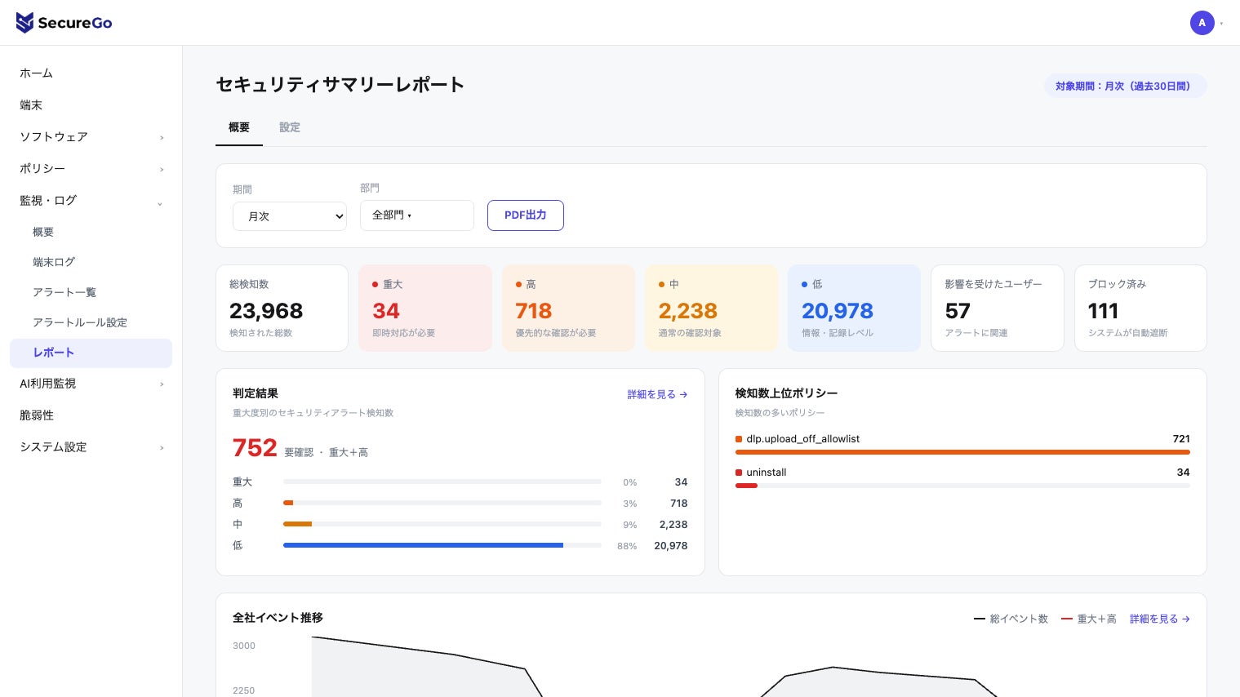Open the 部門 dropdown showing 全部門
The image size is (1240, 697).
(417, 215)
